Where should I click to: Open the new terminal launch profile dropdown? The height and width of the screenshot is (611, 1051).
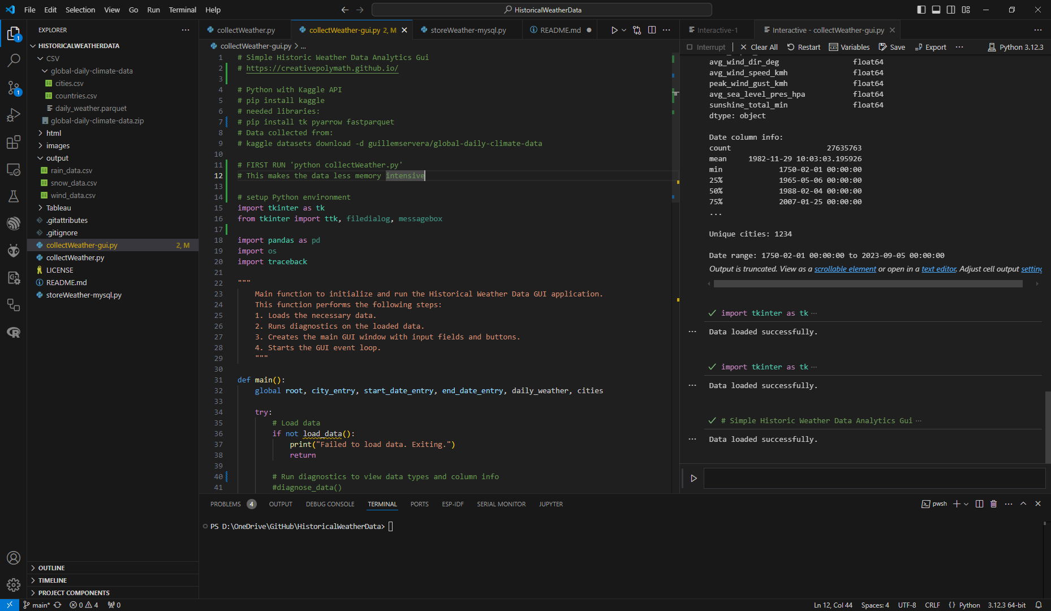(966, 504)
